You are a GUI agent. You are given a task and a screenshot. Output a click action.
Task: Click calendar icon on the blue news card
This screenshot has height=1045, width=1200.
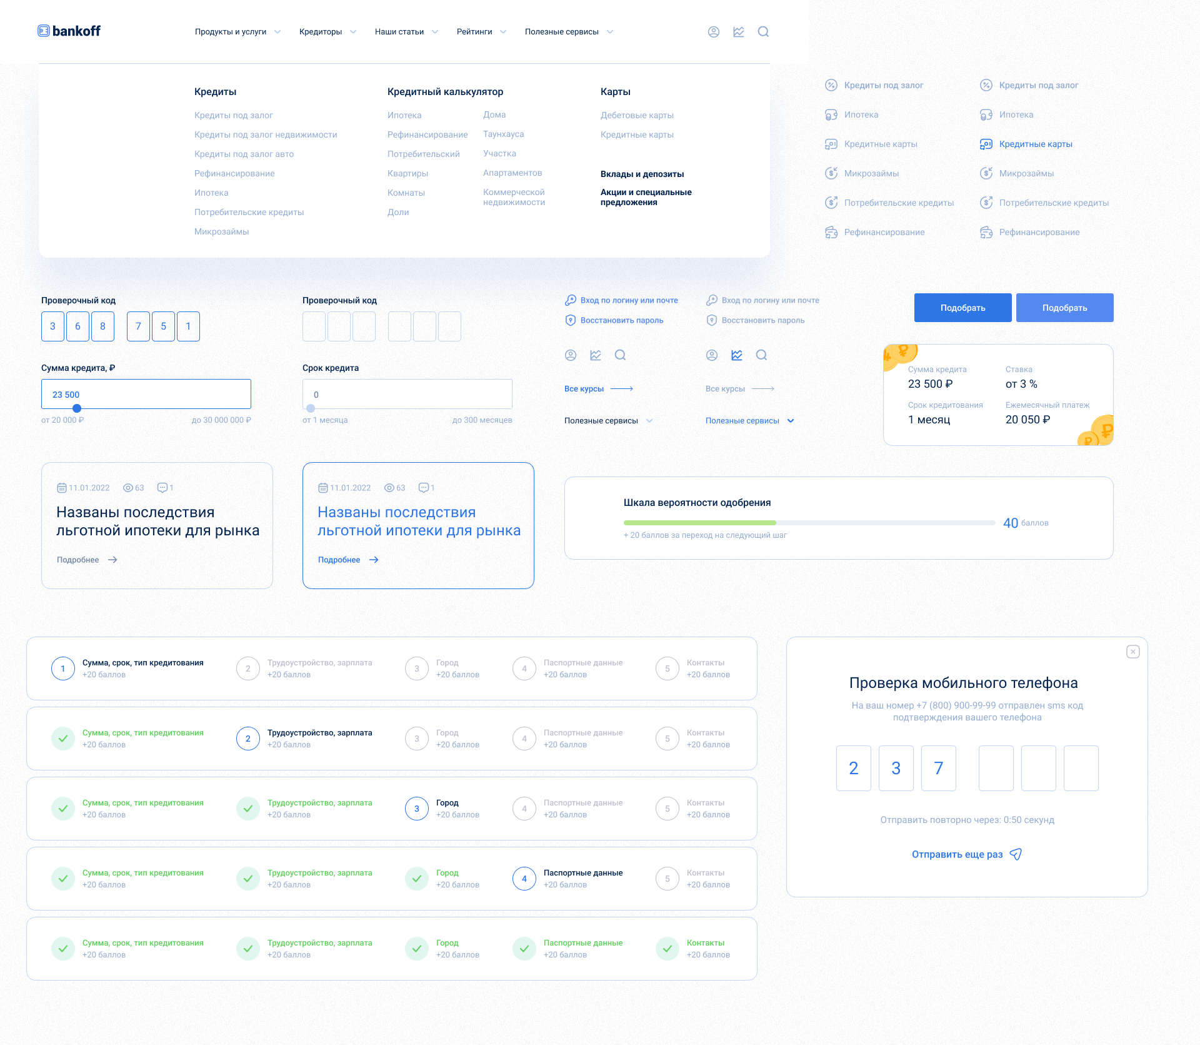322,488
